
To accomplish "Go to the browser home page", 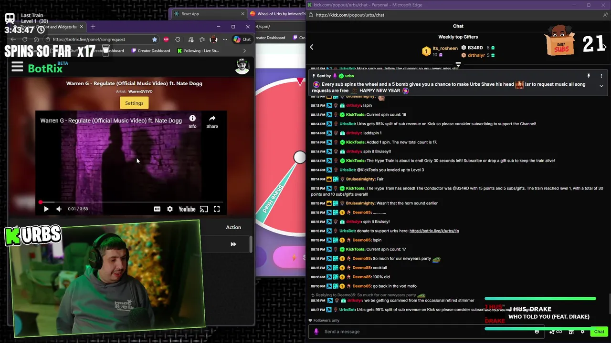I will point(36,39).
